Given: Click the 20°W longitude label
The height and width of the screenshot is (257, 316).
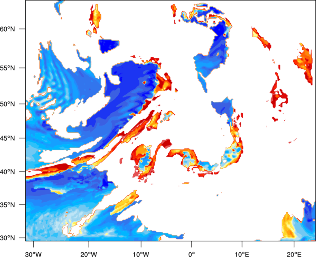Looking at the screenshot, I should click(x=88, y=254).
